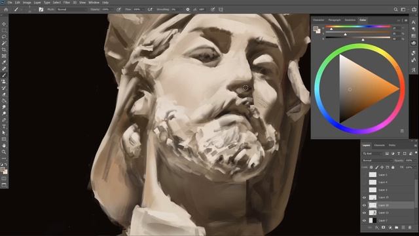Delete layer using the trash icon
This screenshot has width=419, height=236.
(x=410, y=227)
